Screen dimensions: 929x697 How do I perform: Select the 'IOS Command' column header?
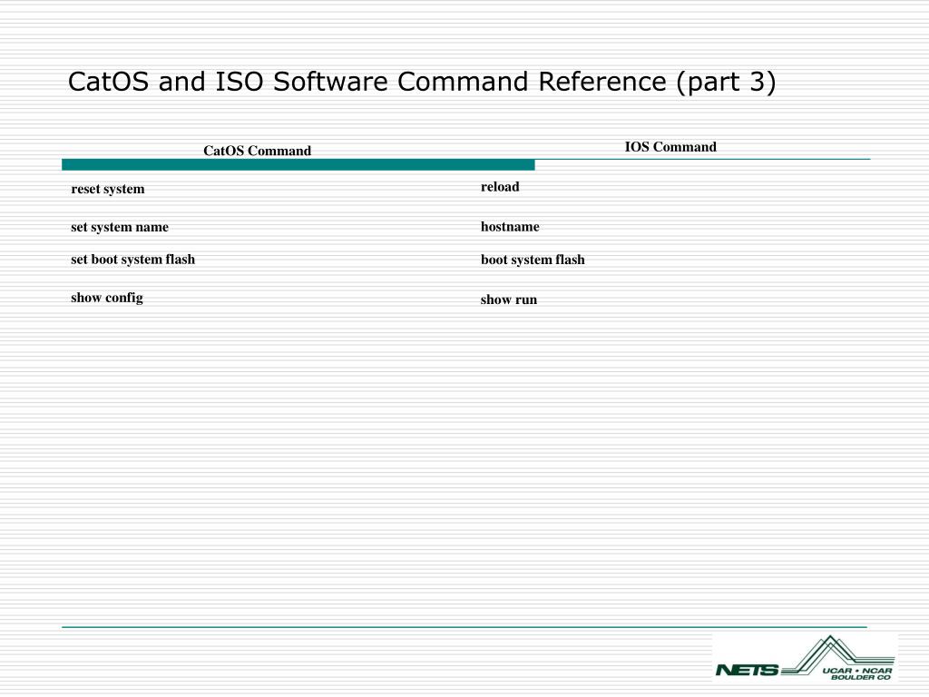point(670,147)
